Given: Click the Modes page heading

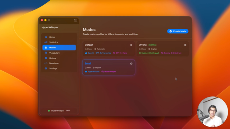Looking at the screenshot, I should [89, 30].
